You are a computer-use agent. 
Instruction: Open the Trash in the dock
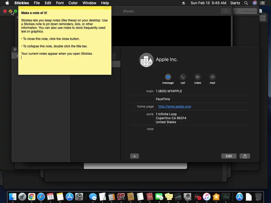(258, 197)
